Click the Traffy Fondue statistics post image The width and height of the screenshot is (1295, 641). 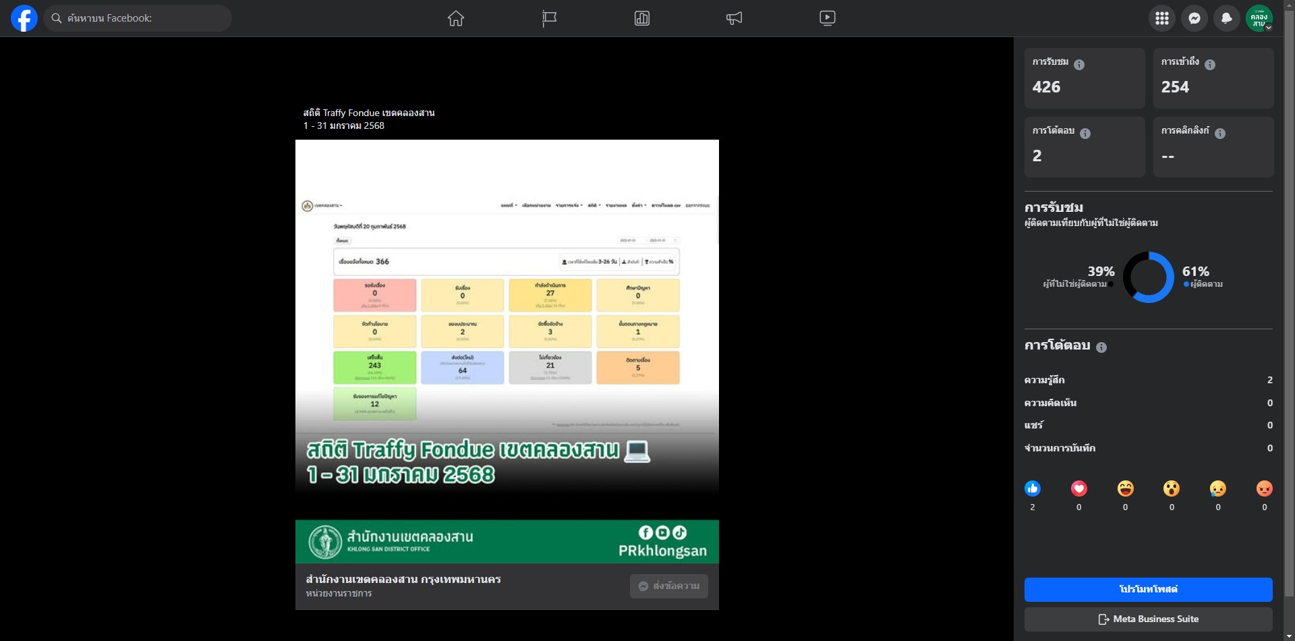[507, 351]
